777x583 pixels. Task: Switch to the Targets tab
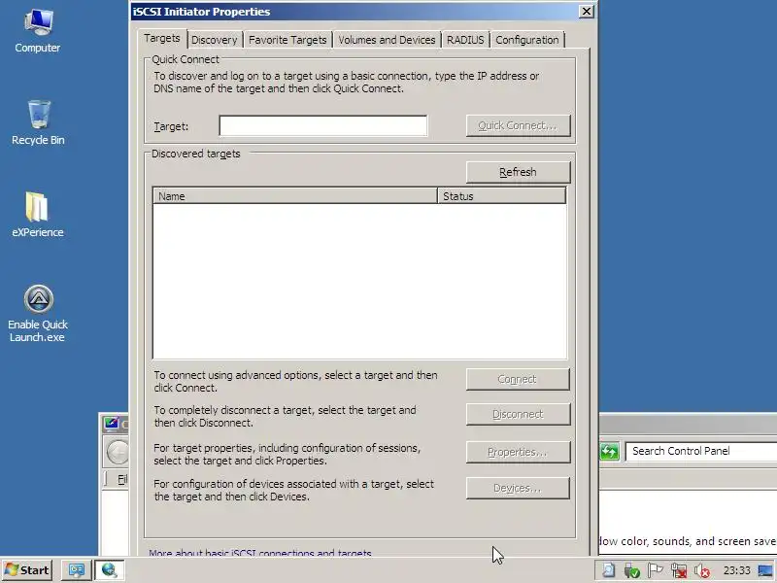point(162,38)
